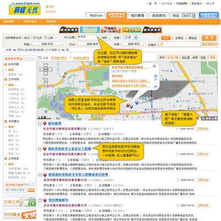Expand the 学历要求 filter section
Viewport: 221px width, 221px height.
(6, 122)
